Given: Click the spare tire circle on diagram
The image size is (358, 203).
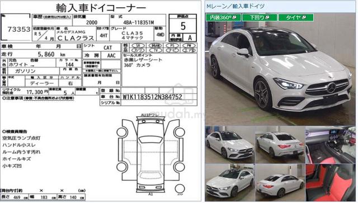Looking at the screenshot, I should (x=180, y=188).
